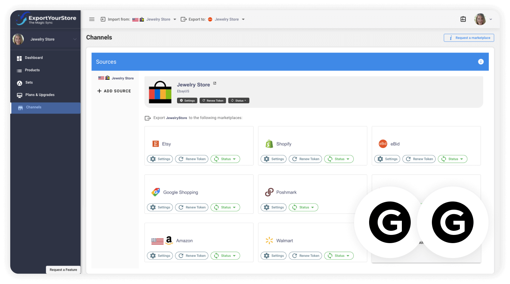Click the info icon in Sources bar

tap(481, 62)
